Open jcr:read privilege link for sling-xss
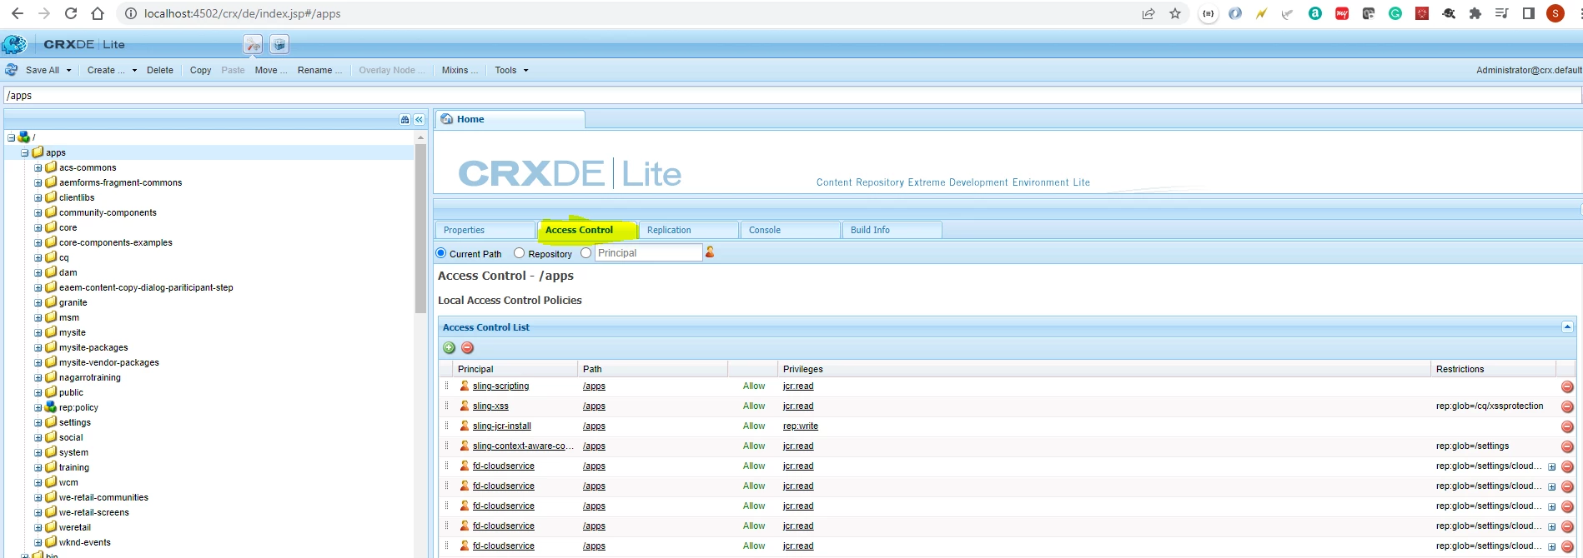The width and height of the screenshot is (1583, 558). [x=798, y=406]
